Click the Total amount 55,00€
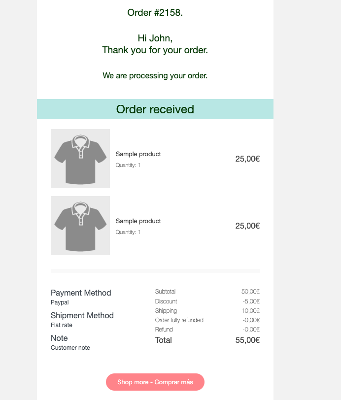 pyautogui.click(x=247, y=340)
